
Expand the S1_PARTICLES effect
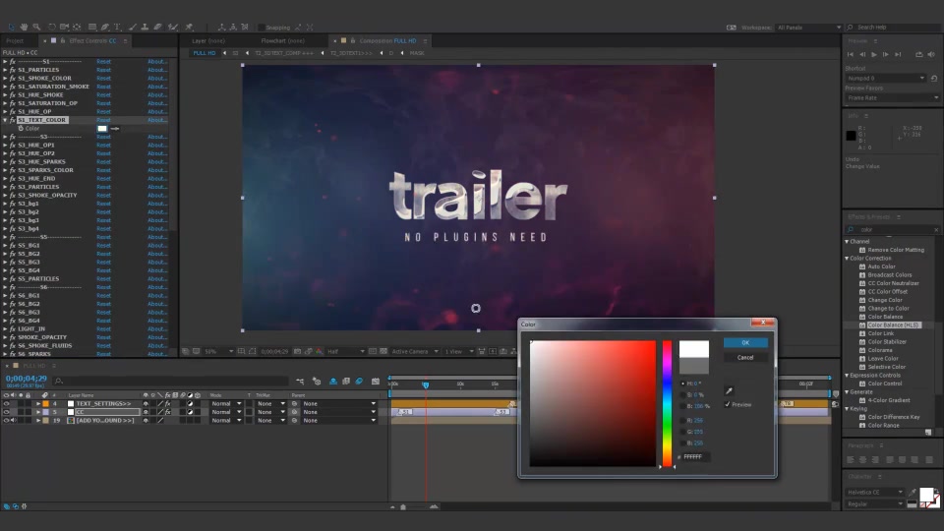pos(5,70)
